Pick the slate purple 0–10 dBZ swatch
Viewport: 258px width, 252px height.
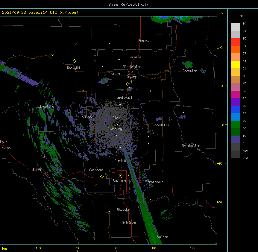(x=235, y=139)
